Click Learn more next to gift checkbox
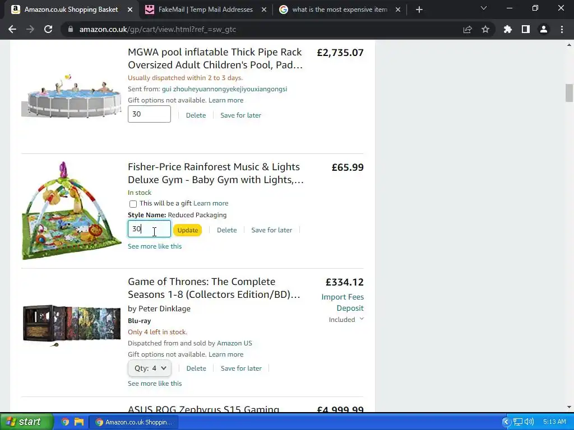Viewport: 574px width, 430px height. 211,203
